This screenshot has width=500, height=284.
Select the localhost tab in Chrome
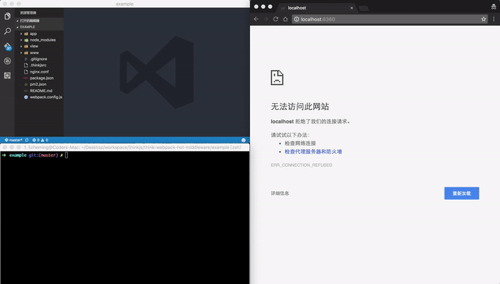pyautogui.click(x=316, y=8)
